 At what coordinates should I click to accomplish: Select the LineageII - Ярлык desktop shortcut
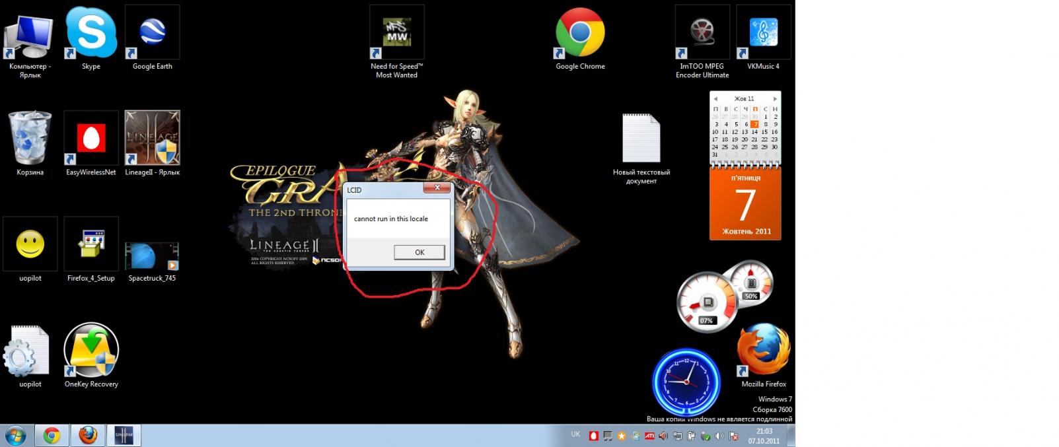152,143
